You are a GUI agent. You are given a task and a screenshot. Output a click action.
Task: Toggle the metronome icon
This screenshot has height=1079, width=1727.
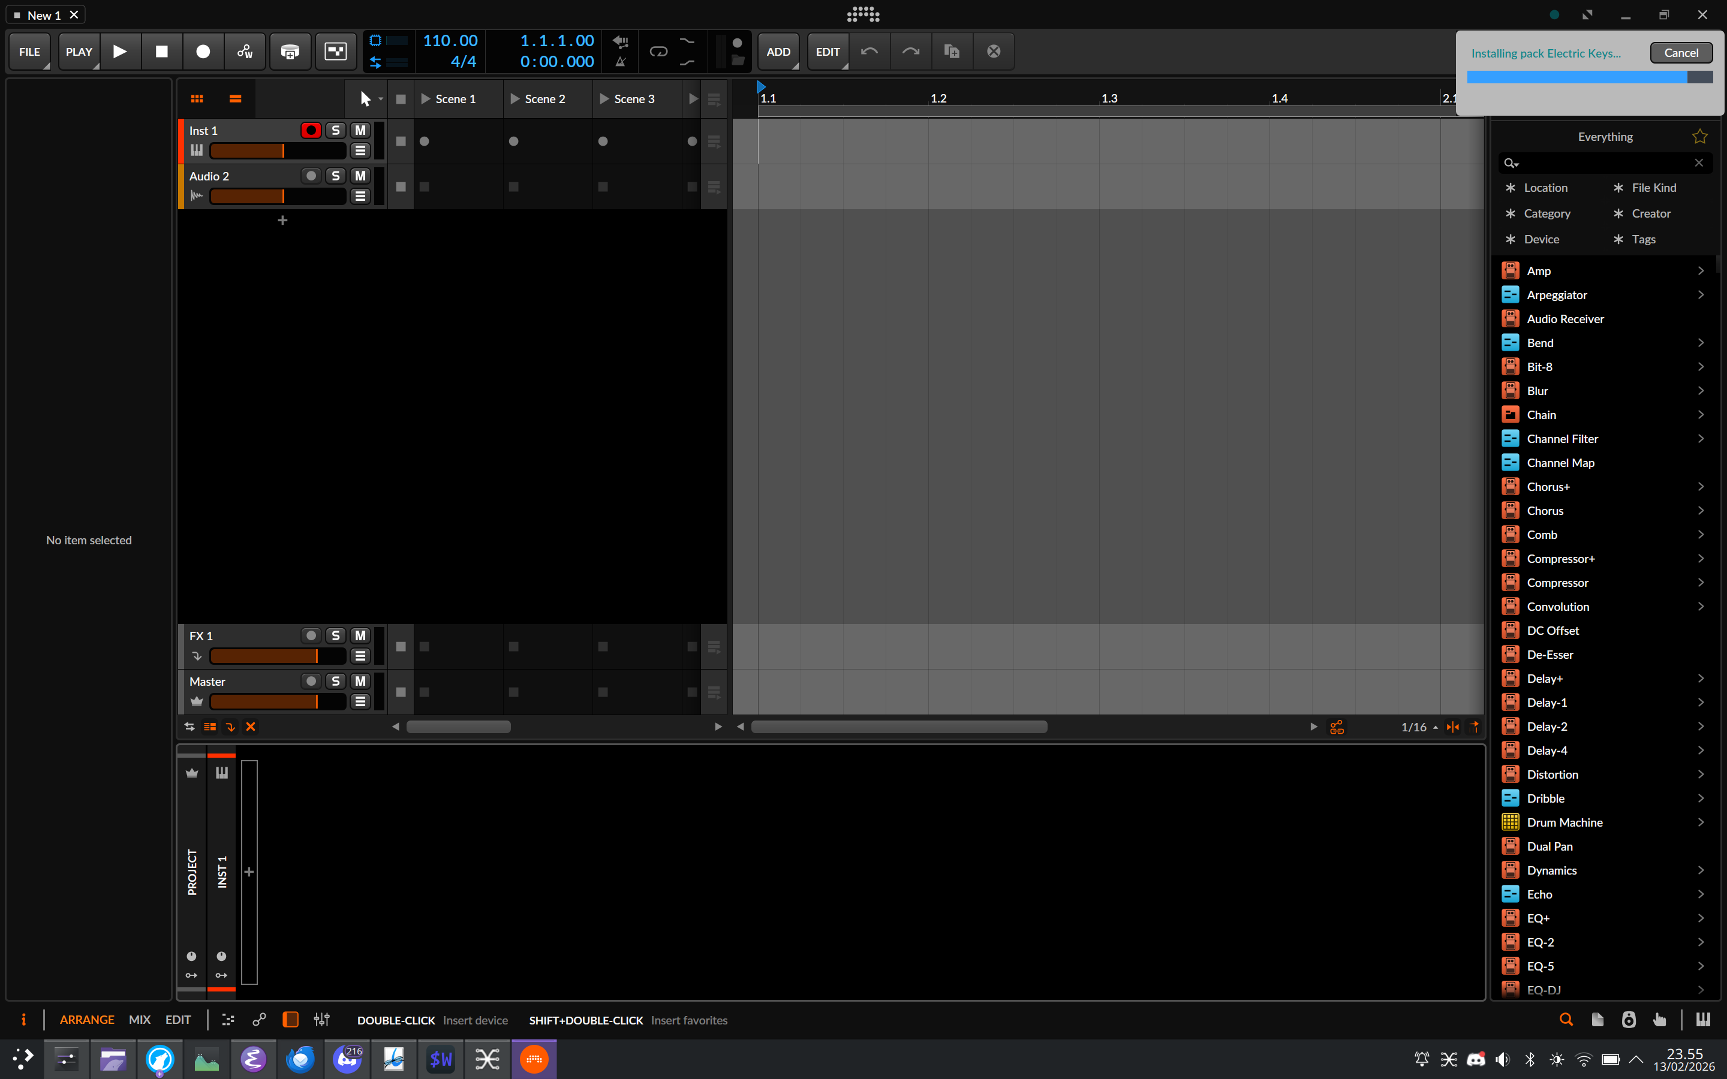[x=620, y=62]
